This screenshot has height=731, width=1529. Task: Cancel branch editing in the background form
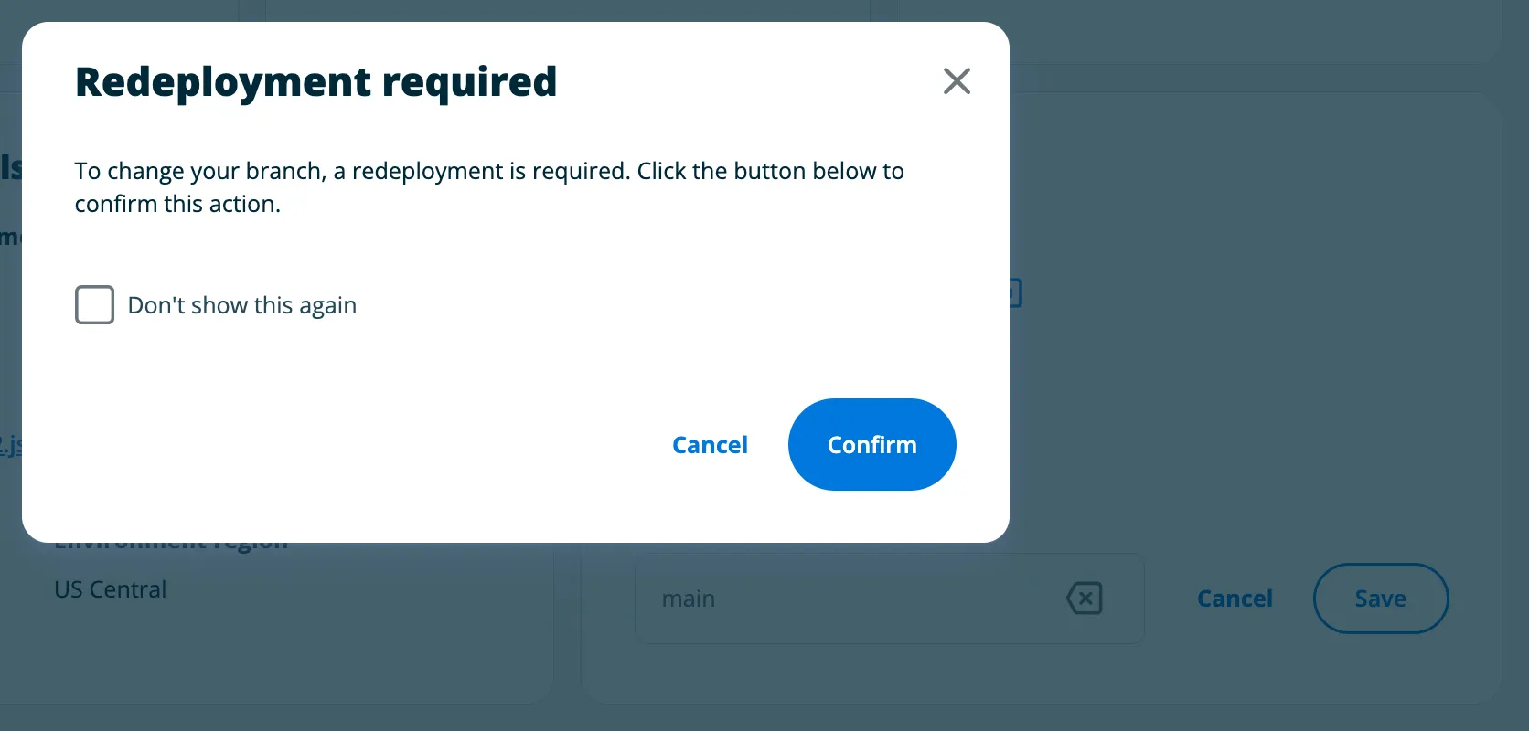pos(1235,599)
